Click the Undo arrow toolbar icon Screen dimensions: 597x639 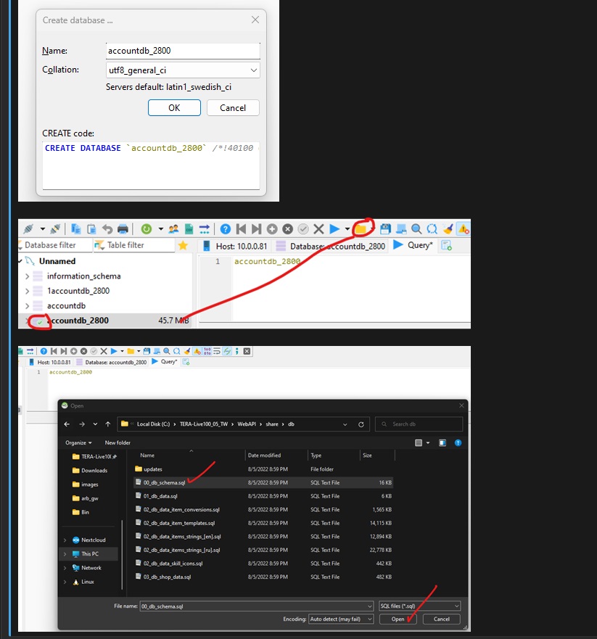click(107, 228)
